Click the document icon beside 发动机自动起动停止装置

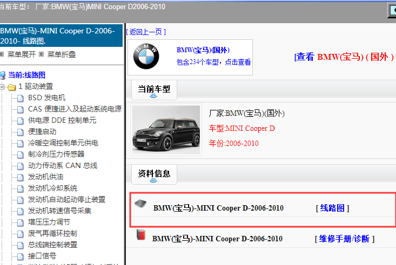20,200
